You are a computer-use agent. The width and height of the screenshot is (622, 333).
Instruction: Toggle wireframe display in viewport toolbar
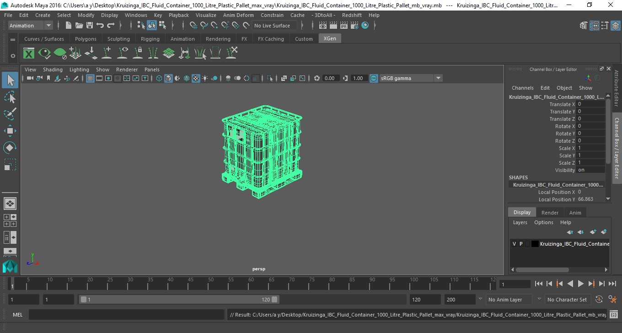(x=159, y=78)
